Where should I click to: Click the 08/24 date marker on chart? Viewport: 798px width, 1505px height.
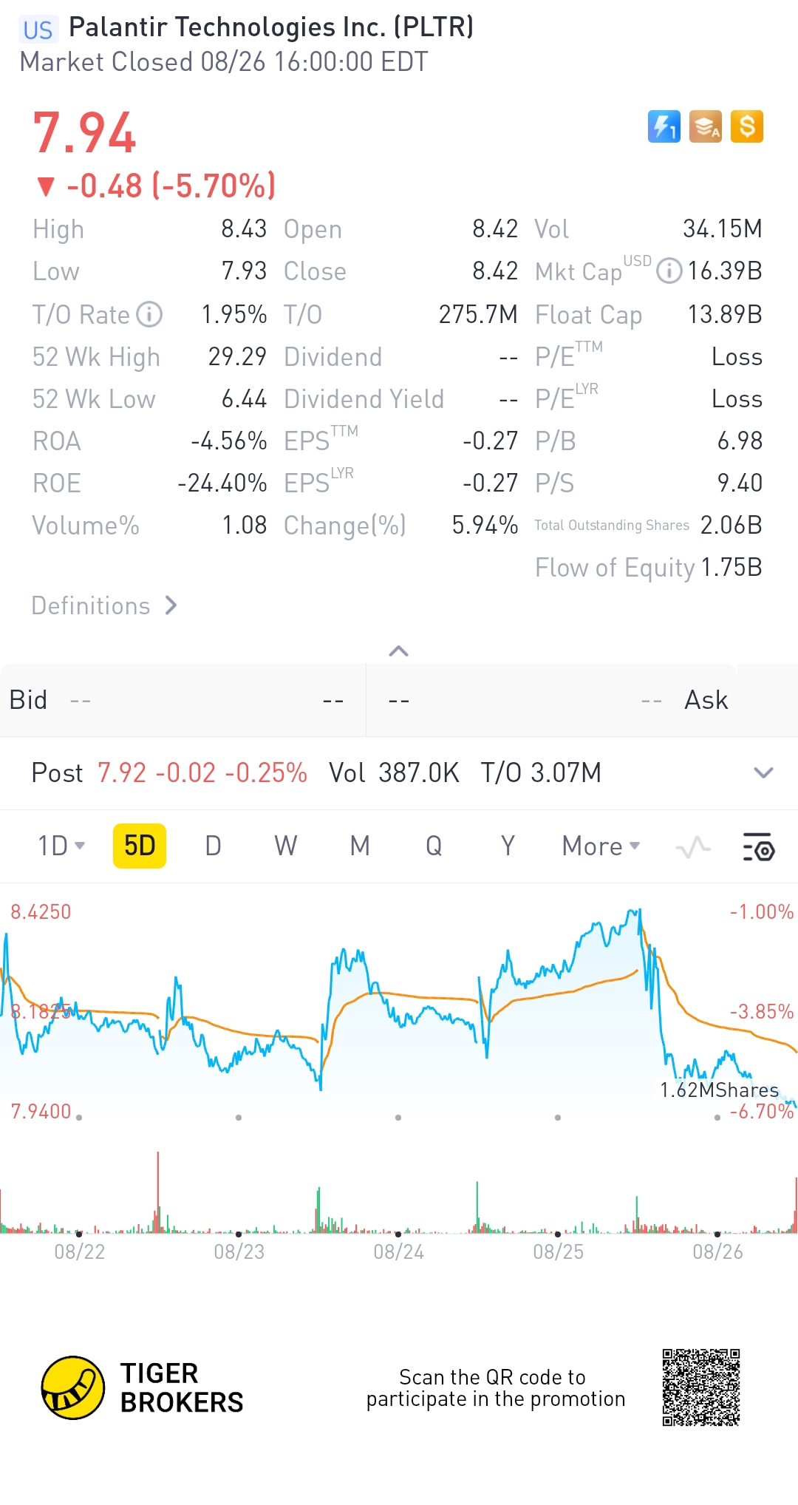(x=398, y=1251)
